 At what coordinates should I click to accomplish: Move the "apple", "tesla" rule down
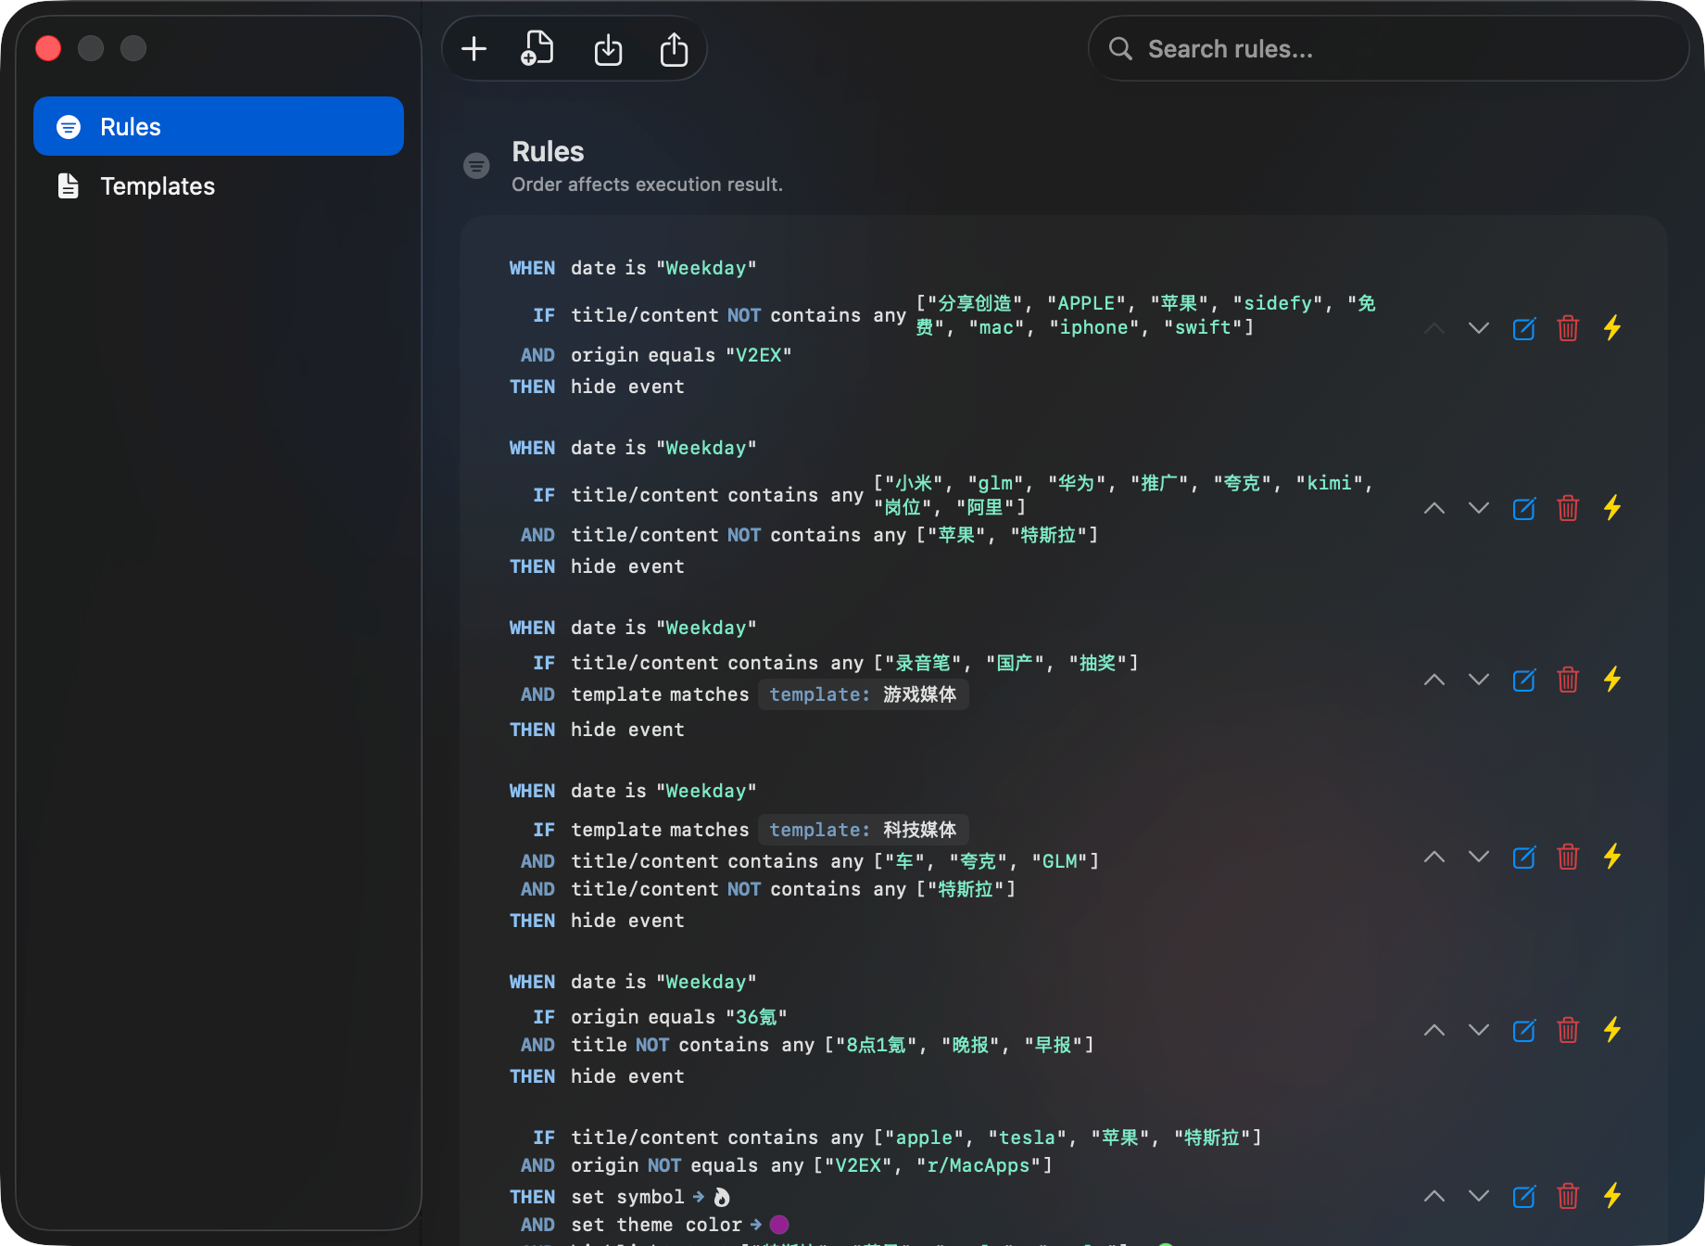[1479, 1196]
